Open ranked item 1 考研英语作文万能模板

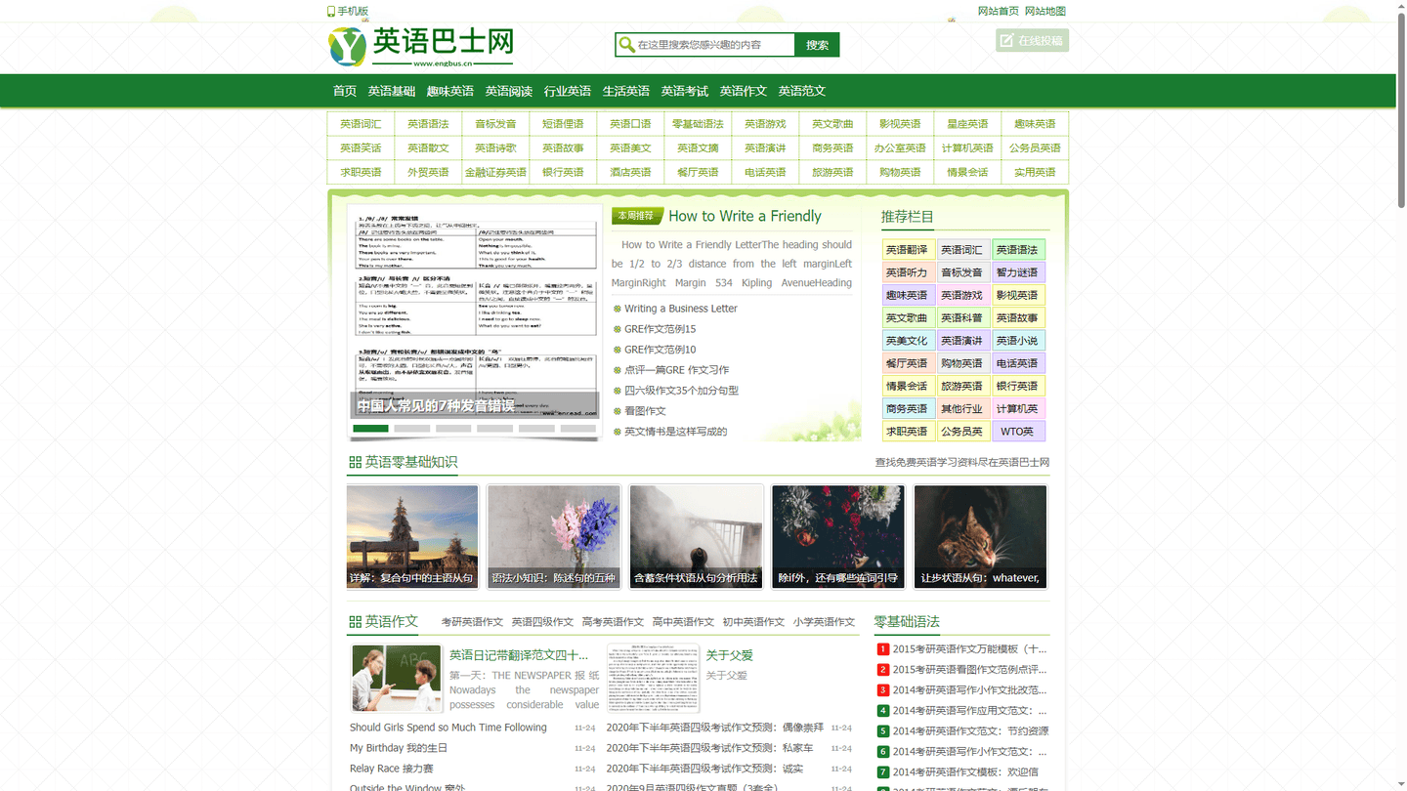coord(969,648)
